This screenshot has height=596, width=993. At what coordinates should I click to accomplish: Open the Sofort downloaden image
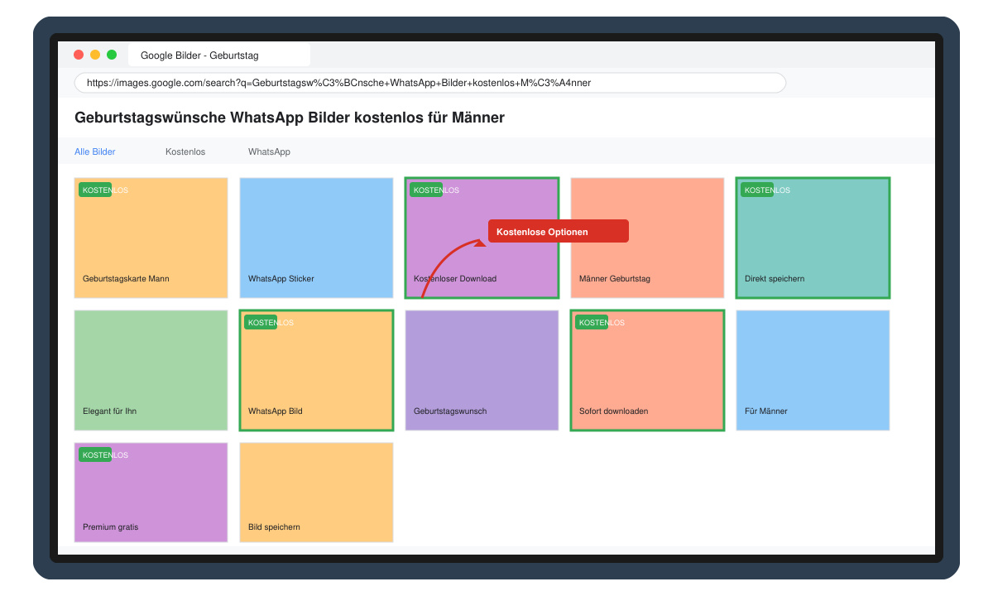click(x=647, y=370)
